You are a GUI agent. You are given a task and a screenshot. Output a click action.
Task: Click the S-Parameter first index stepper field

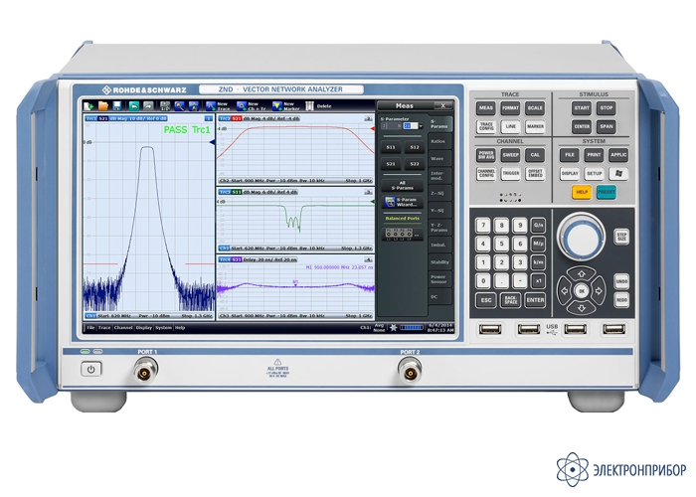coord(391,126)
